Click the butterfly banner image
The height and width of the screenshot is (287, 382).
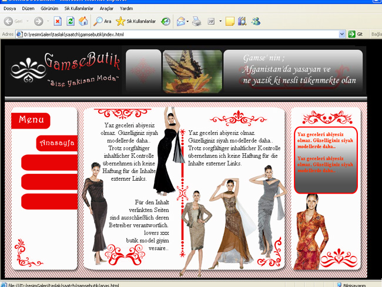192,71
